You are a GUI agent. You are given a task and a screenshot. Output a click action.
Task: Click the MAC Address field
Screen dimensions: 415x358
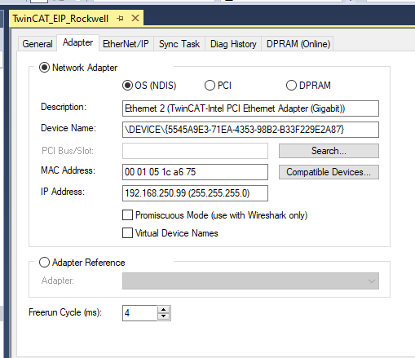(195, 172)
